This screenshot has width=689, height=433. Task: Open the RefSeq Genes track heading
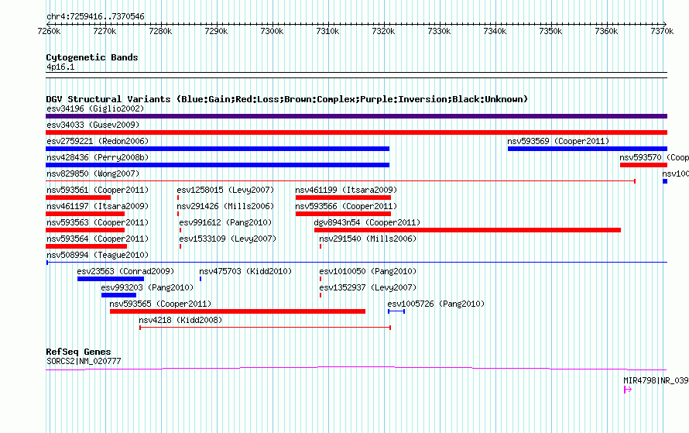coord(78,352)
